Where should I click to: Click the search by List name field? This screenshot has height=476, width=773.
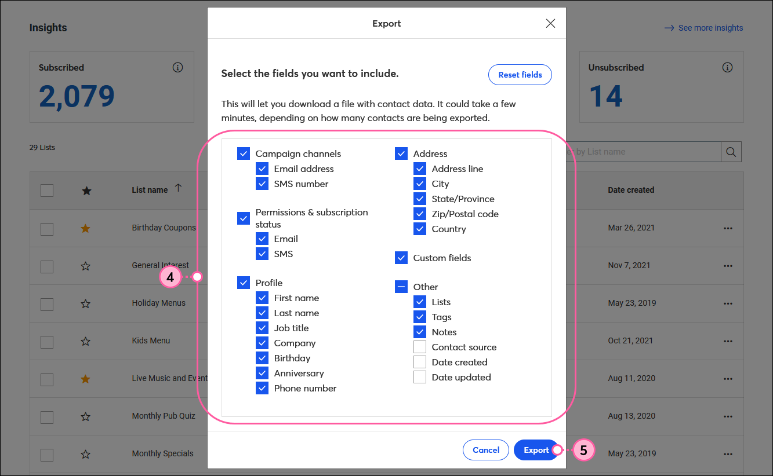[x=641, y=152]
